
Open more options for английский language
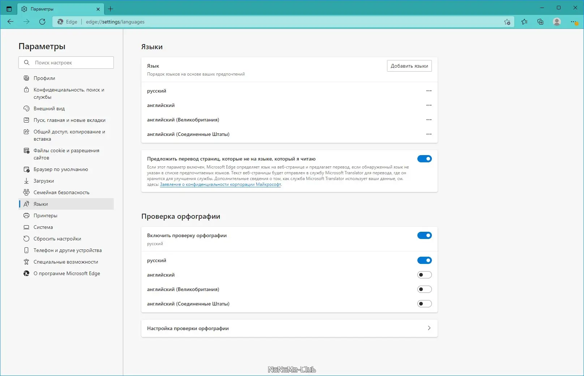[x=429, y=105]
